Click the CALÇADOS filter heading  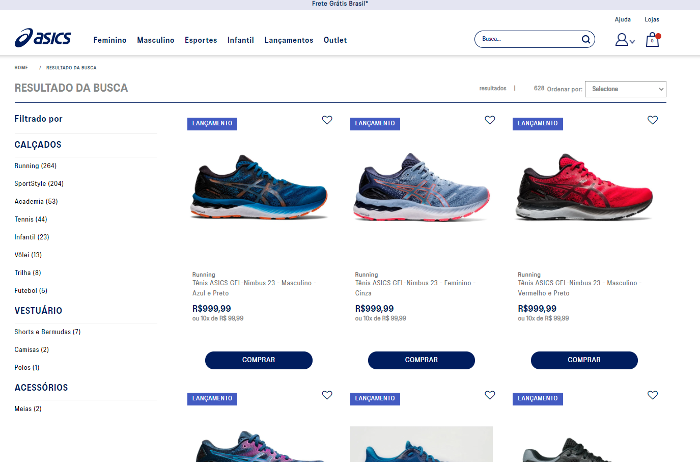[x=38, y=145]
